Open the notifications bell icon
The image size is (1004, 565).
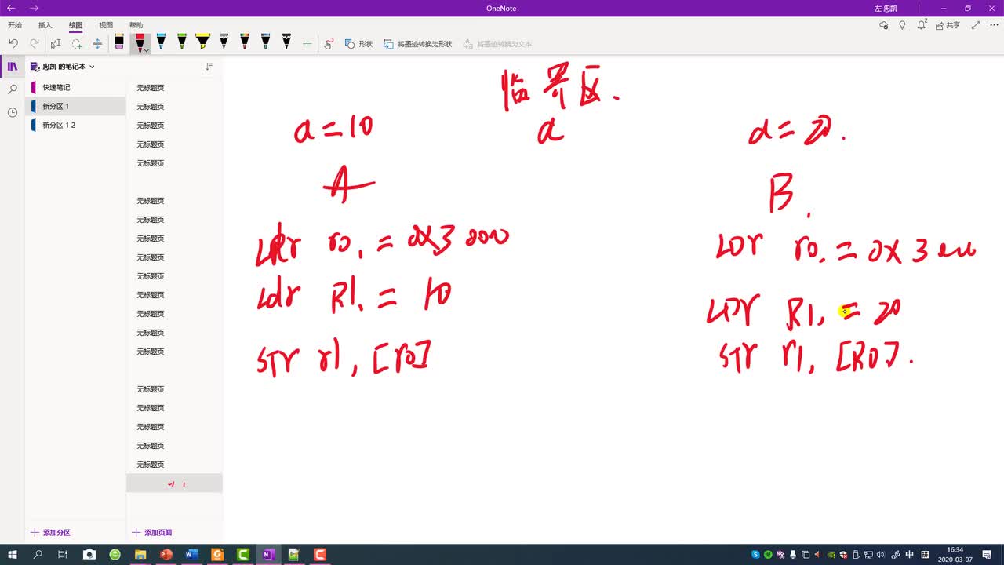click(922, 25)
